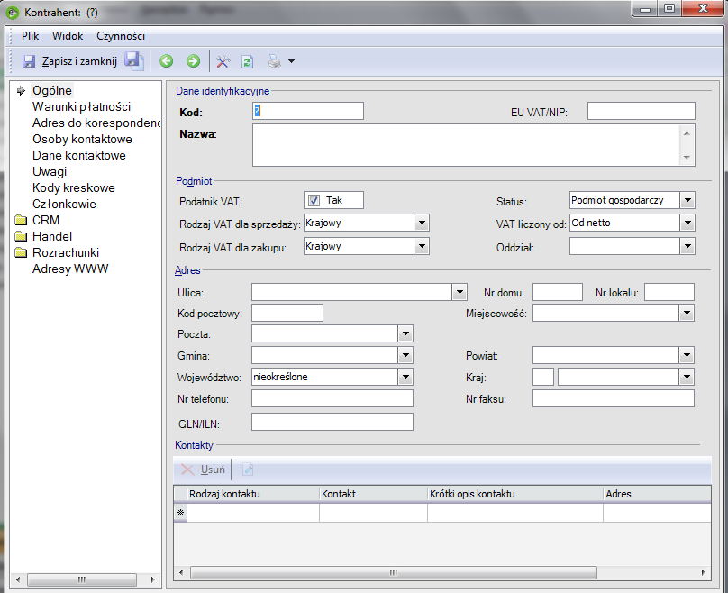This screenshot has width=728, height=593.
Task: Open the tools wrench icon in toolbar
Action: tap(223, 61)
